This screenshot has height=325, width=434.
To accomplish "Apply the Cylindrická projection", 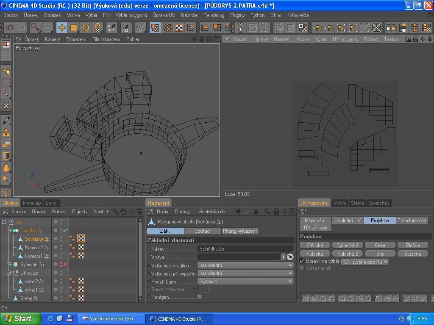I will [348, 245].
